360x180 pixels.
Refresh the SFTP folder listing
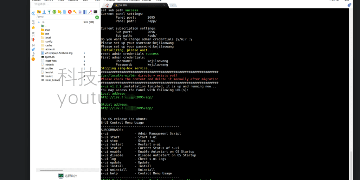tap(54, 12)
